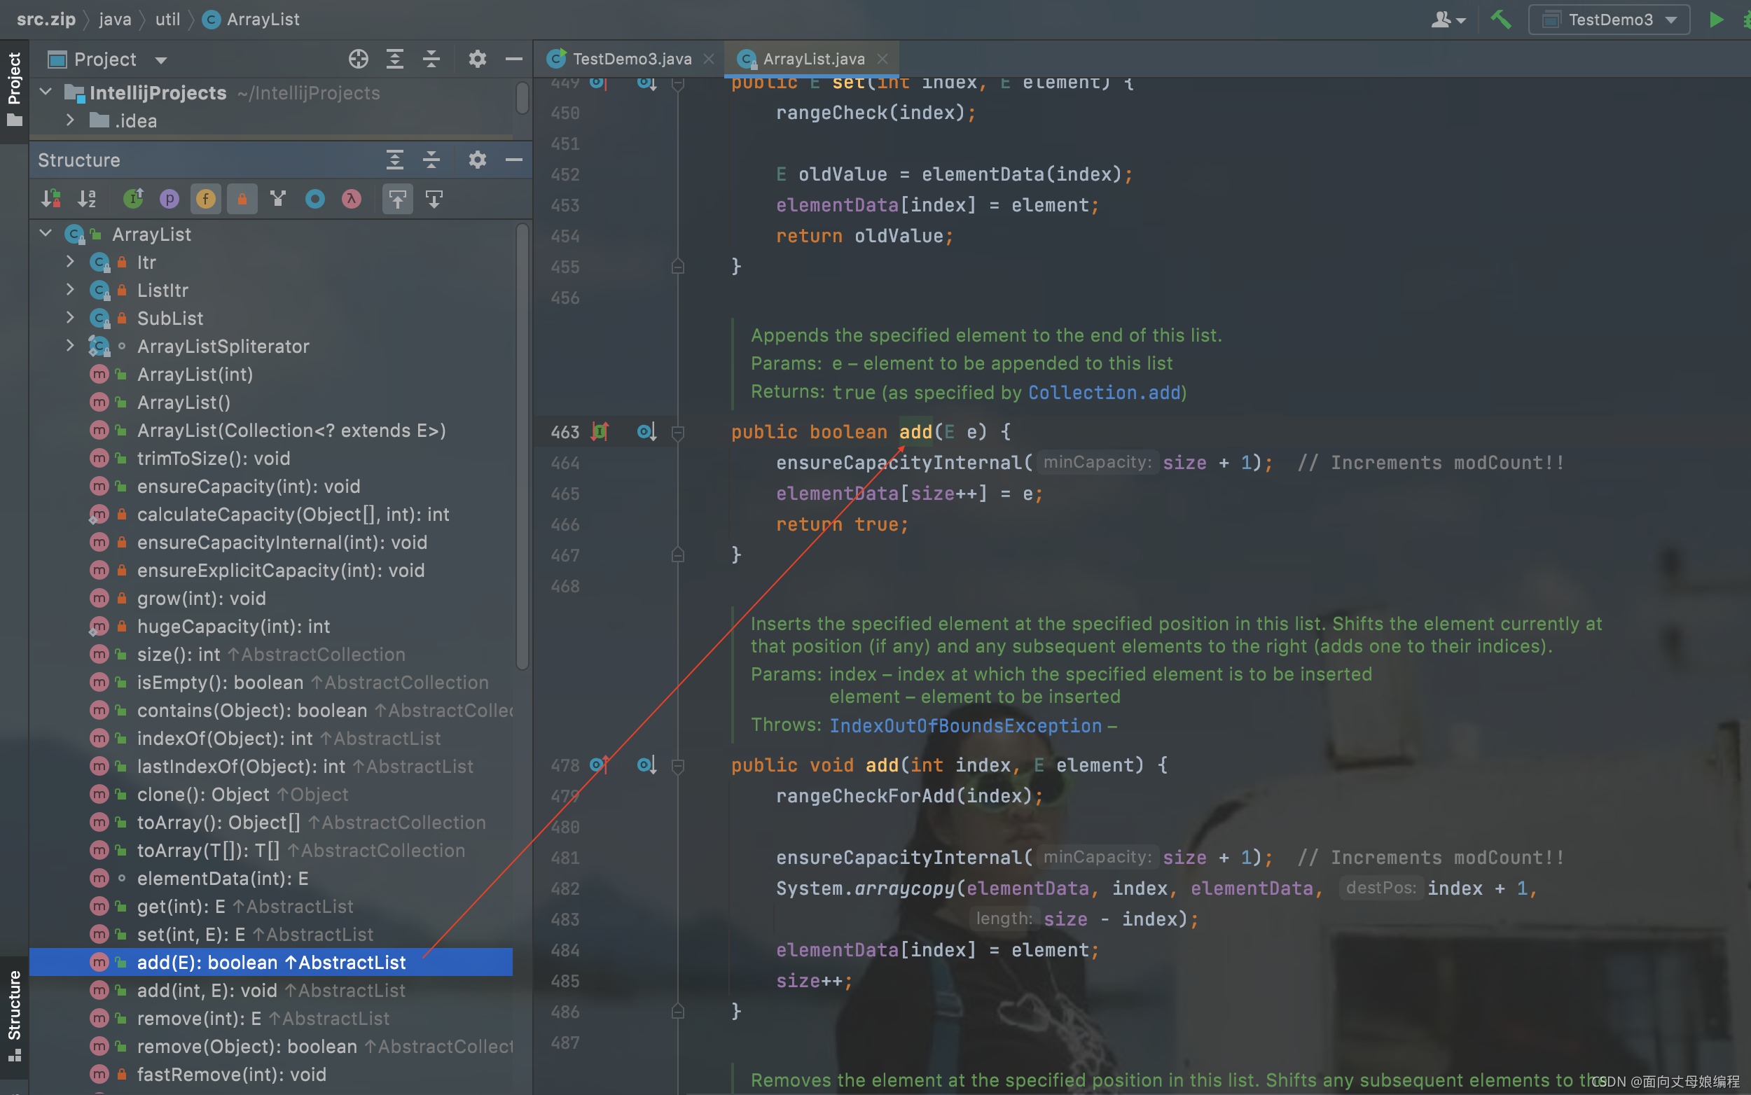This screenshot has height=1095, width=1751.
Task: Toggle Show Anonymous Classes filter icon
Action: (x=315, y=198)
